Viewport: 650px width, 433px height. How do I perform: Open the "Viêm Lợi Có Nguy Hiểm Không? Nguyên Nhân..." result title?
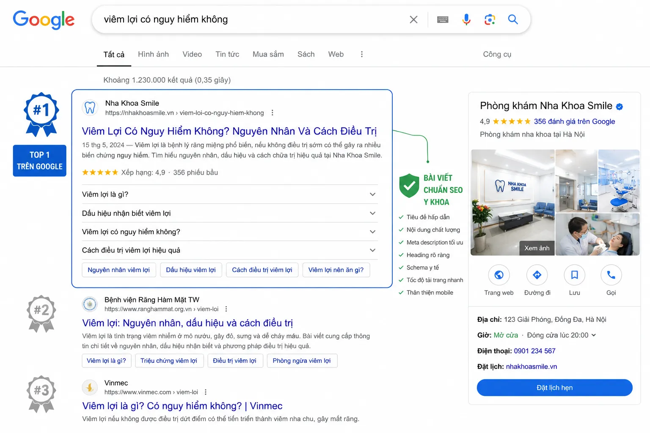pyautogui.click(x=229, y=131)
